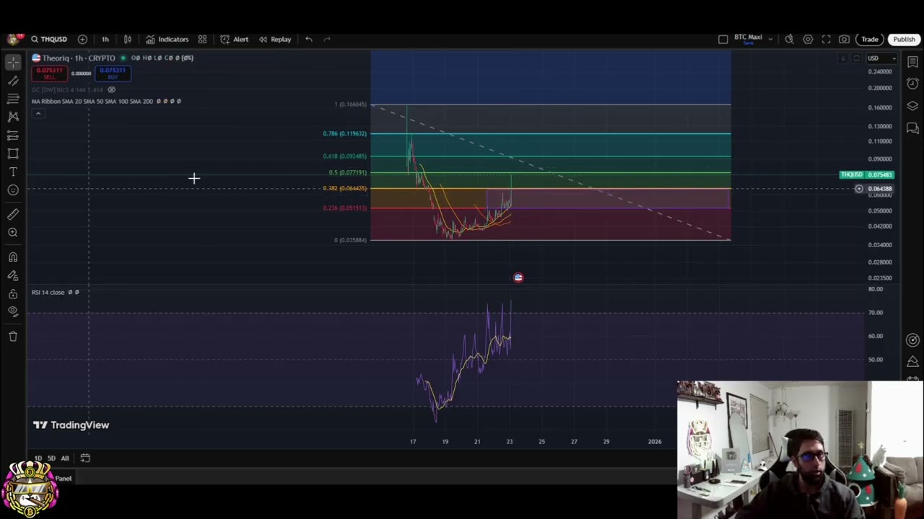This screenshot has height=519, width=924.
Task: Click the RSI 14 close legend
Action: click(48, 292)
